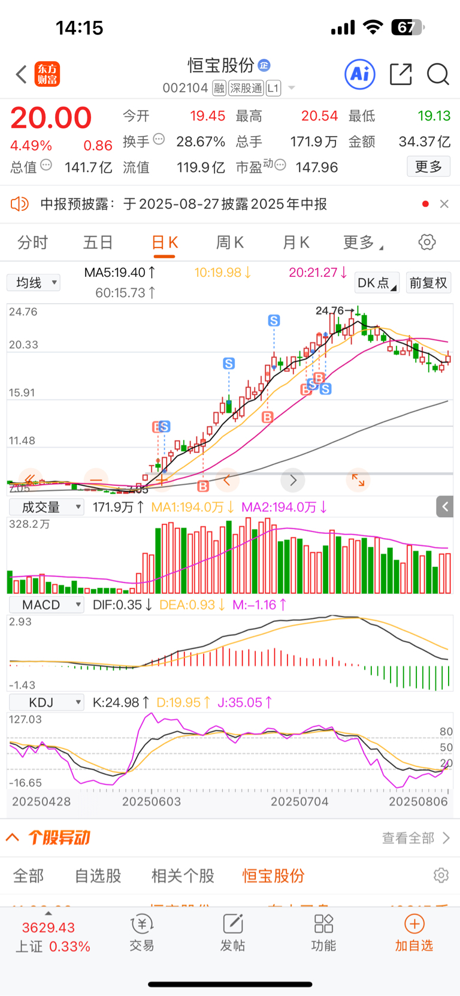Open the MACD indicator dropdown
This screenshot has width=460, height=996.
point(46,605)
